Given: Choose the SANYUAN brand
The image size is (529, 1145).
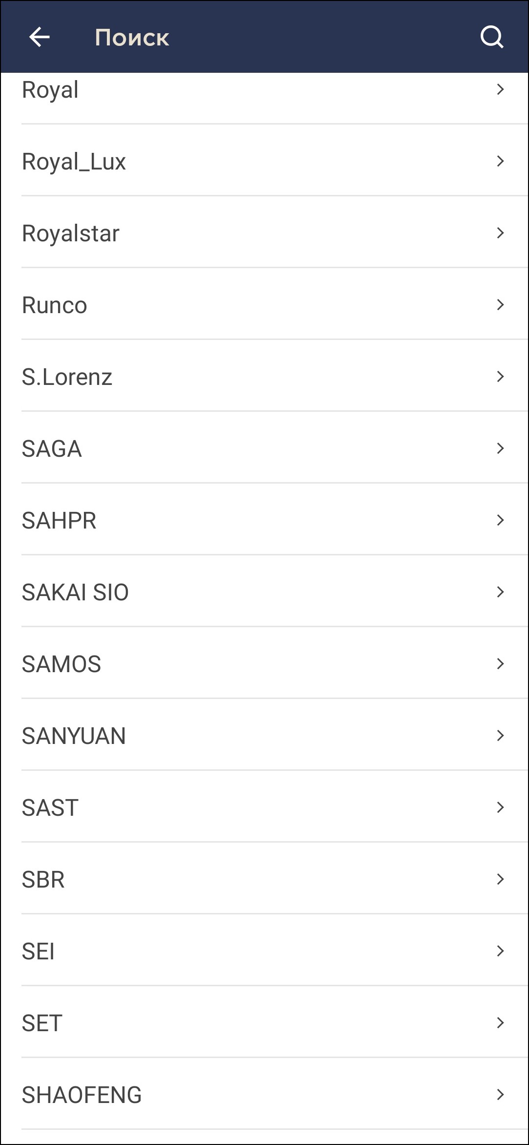Looking at the screenshot, I should [74, 736].
